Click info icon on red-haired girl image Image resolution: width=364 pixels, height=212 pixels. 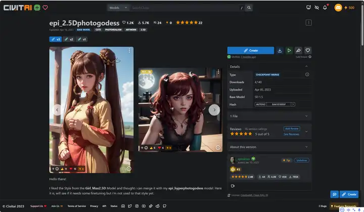pyautogui.click(x=218, y=148)
